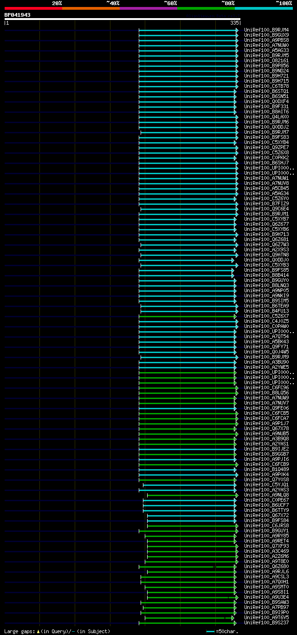The image size is (297, 635).
Task: Select label UniRef100_A9P1J7
Action: (x=266, y=424)
